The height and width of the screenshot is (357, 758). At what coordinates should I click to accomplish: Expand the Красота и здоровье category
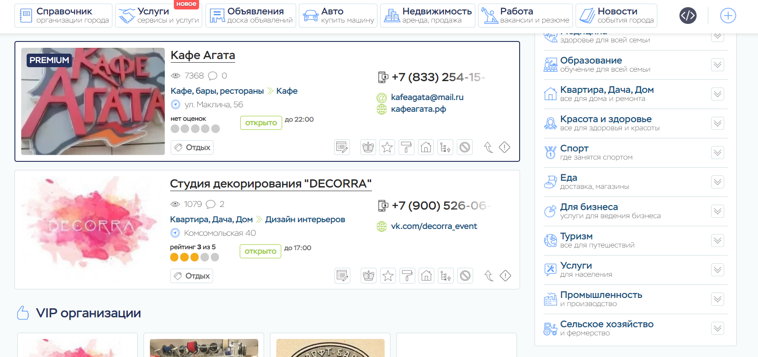[717, 124]
